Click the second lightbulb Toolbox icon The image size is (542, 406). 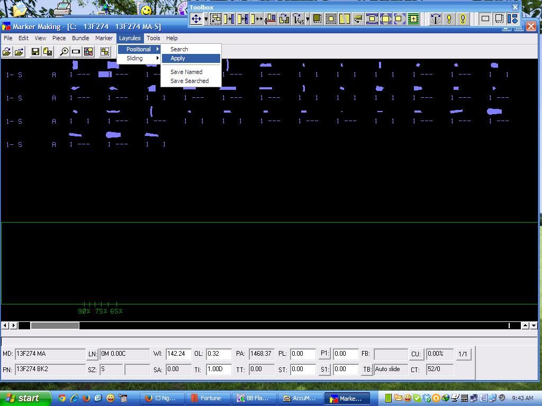pyautogui.click(x=463, y=19)
